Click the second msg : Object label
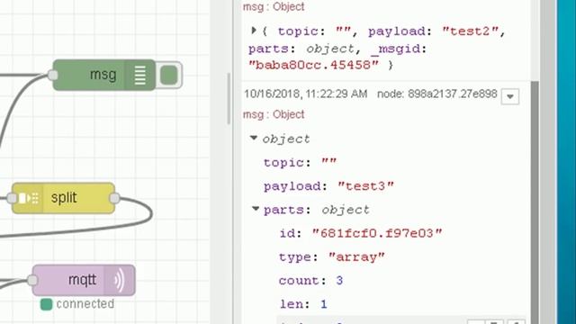This screenshot has width=576, height=324. point(274,114)
